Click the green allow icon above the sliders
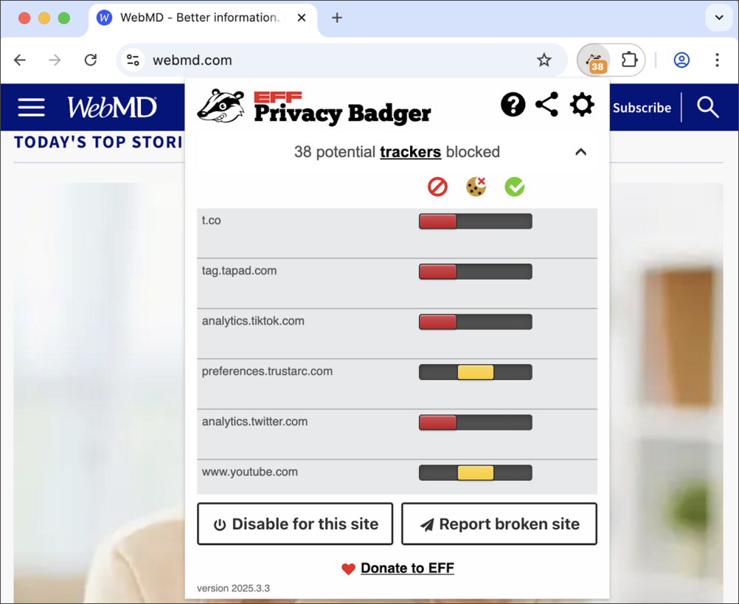The image size is (739, 604). (514, 187)
